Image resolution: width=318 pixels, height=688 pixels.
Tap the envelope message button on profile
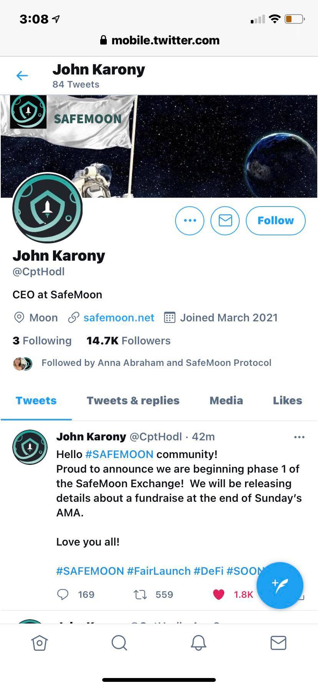(225, 220)
